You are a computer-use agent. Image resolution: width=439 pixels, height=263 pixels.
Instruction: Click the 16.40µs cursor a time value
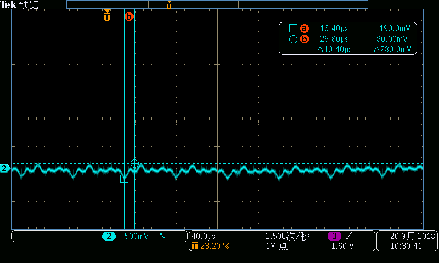334,28
